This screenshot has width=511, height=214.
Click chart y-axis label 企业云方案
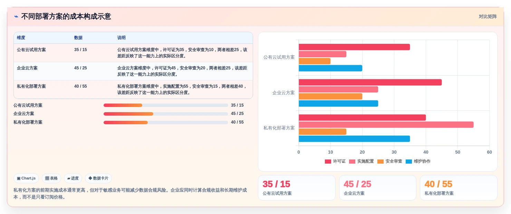pos(283,93)
